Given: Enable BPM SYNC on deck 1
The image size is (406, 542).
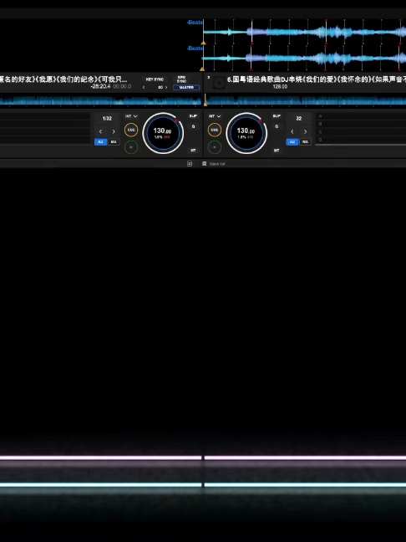Looking at the screenshot, I should (181, 79).
